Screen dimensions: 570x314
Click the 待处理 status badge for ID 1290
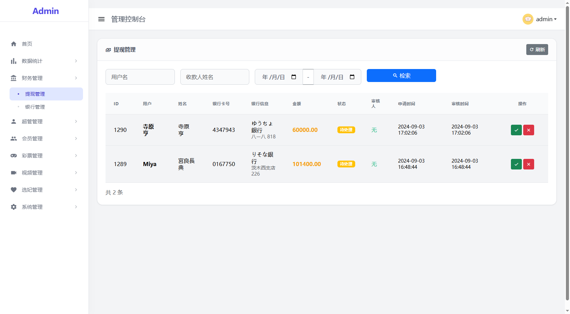coord(346,130)
